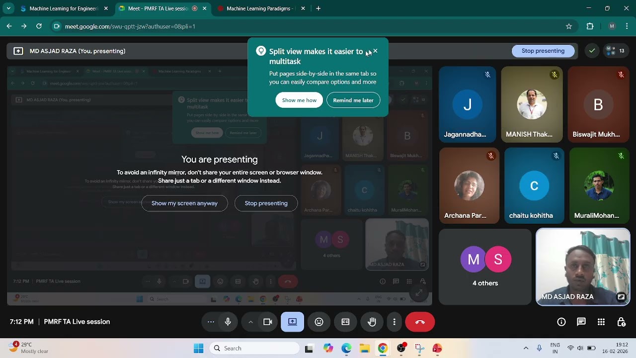Open meeting details info icon
Viewport: 636px width, 358px height.
561,322
